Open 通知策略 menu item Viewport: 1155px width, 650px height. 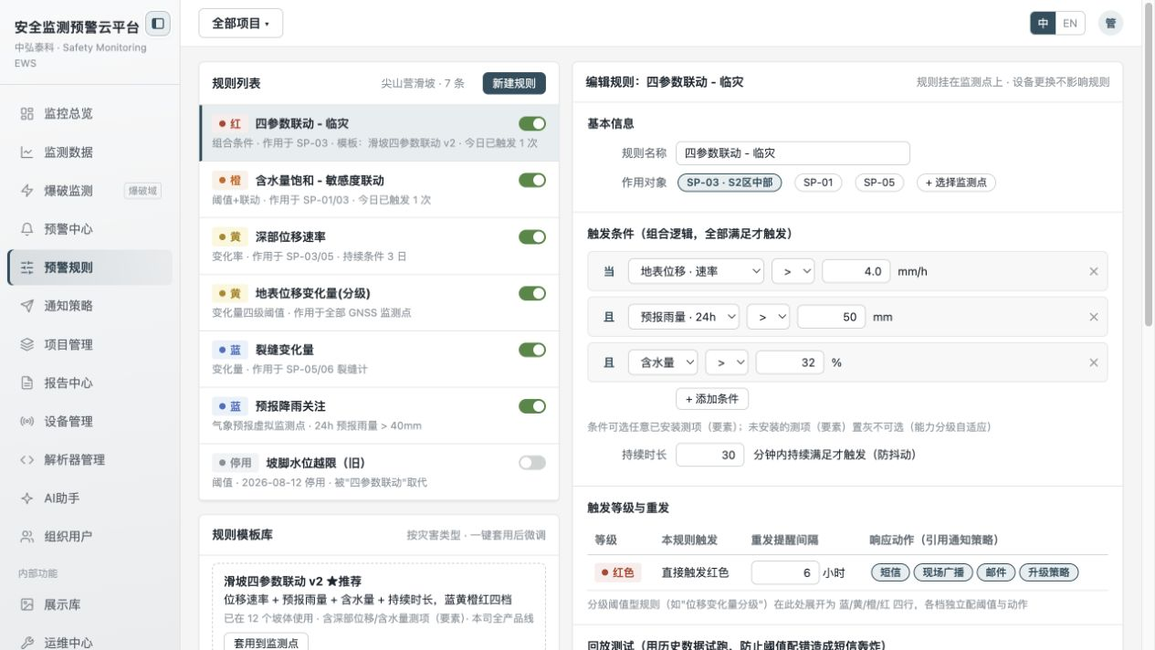pyautogui.click(x=89, y=306)
